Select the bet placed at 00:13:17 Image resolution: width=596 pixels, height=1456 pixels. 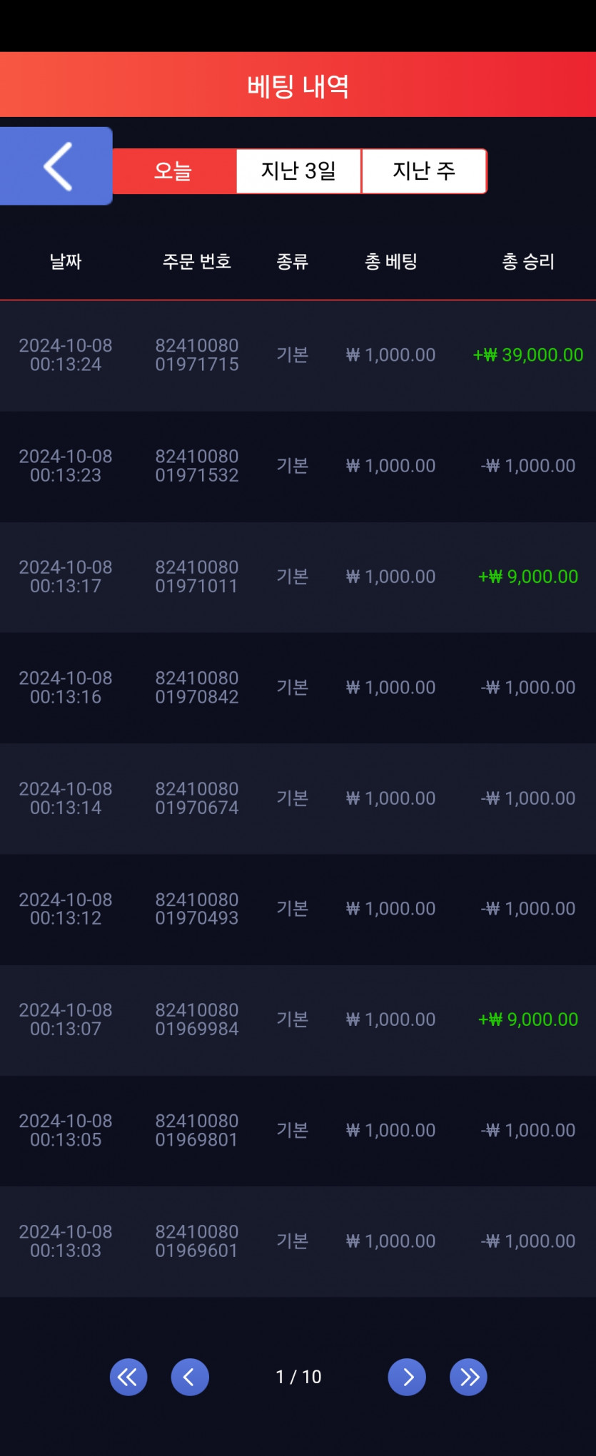[x=298, y=576]
